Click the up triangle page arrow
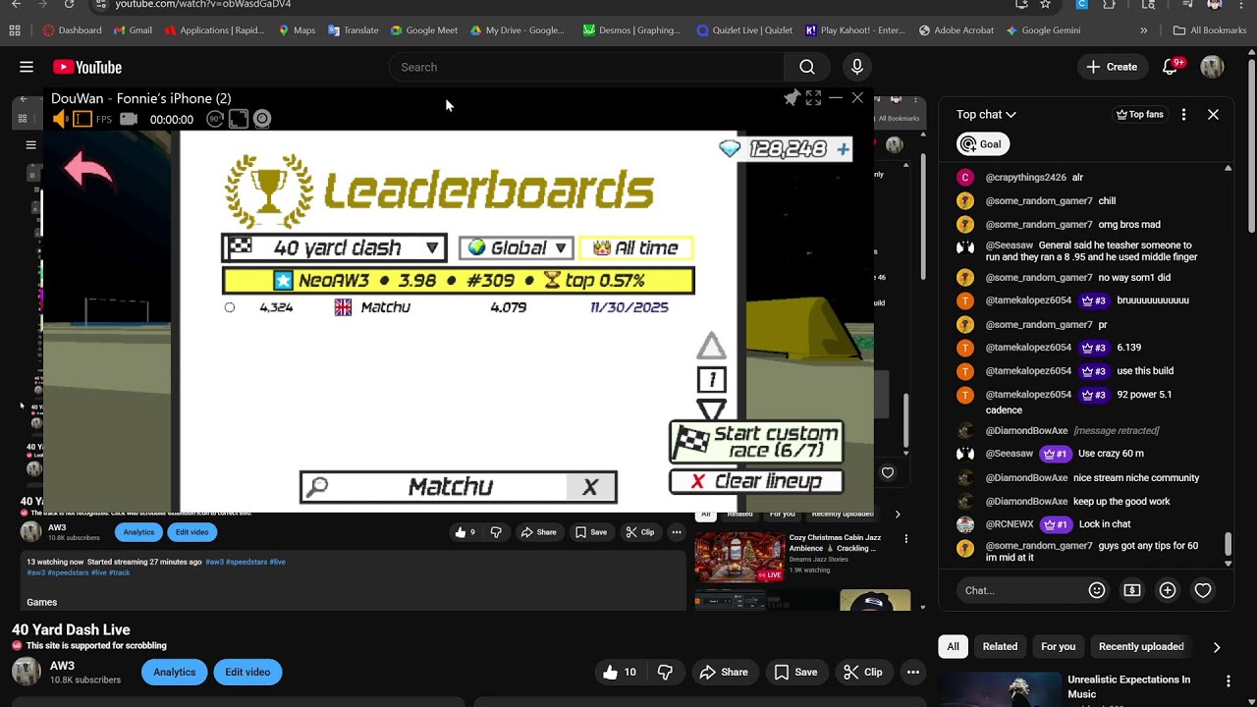 click(x=711, y=346)
